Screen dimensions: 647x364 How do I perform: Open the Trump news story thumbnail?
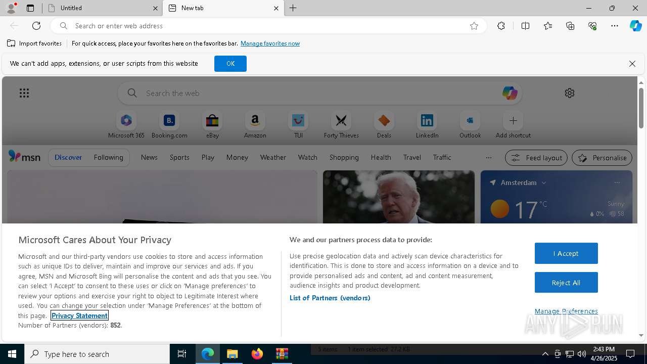coord(399,197)
